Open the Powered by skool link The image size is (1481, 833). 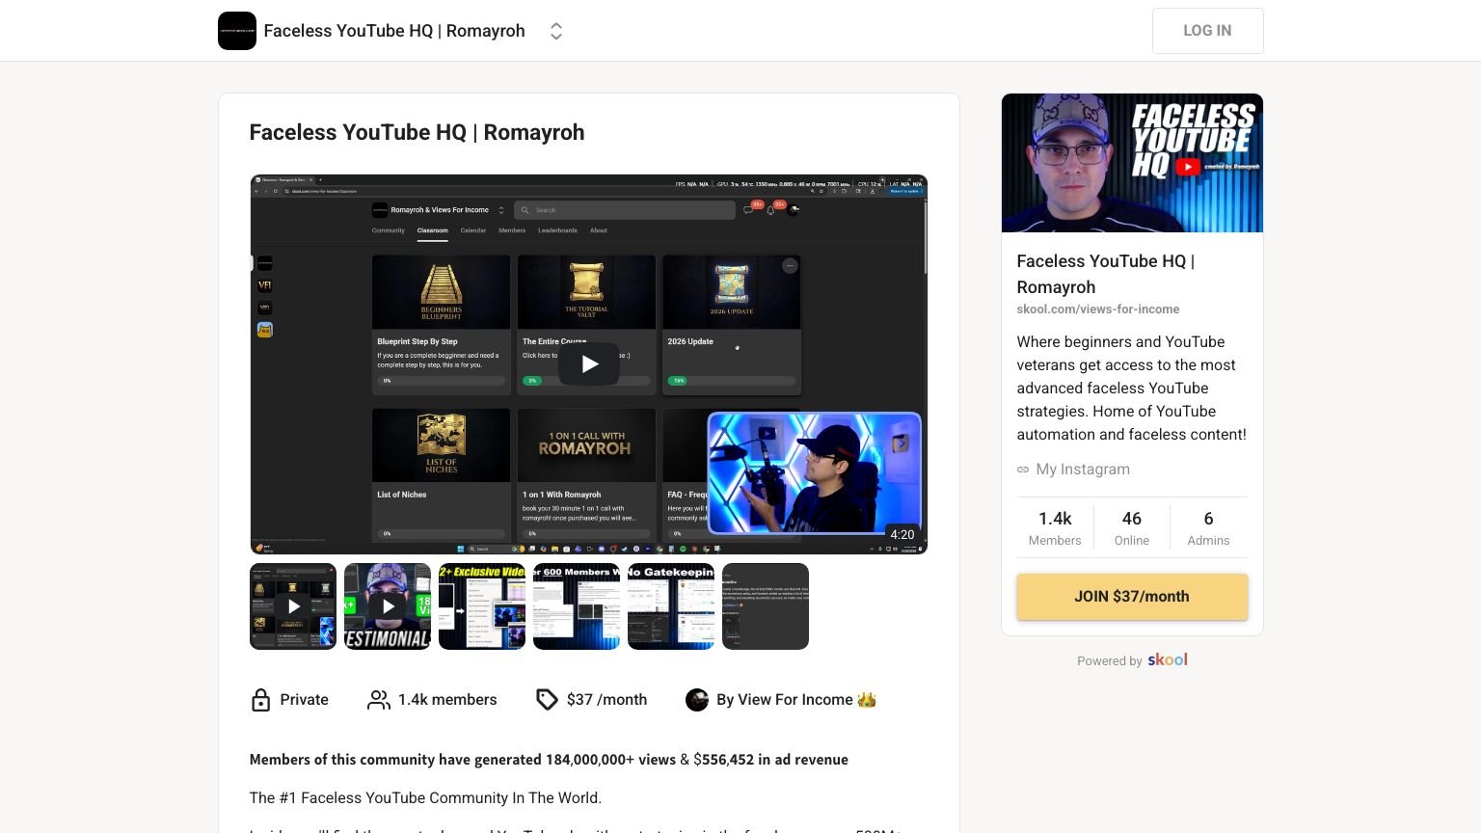(1132, 660)
